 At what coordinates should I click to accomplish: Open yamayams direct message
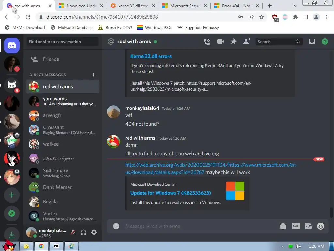(x=62, y=101)
